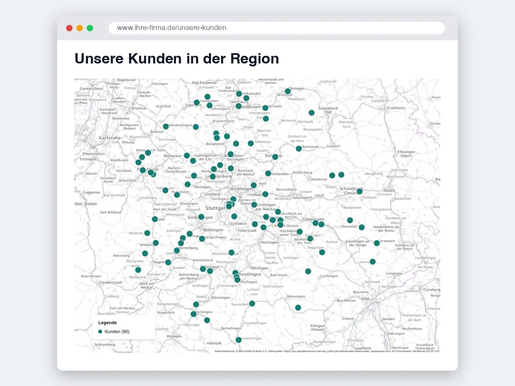Viewport: 515px width, 386px height.
Task: Select the marker at Oberderdingen
Action: point(166,126)
